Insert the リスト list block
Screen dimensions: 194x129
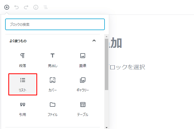click(x=23, y=84)
